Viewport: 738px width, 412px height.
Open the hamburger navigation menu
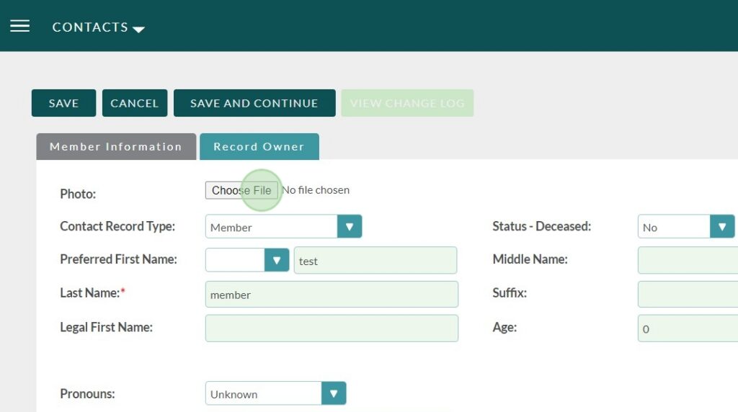coord(19,26)
